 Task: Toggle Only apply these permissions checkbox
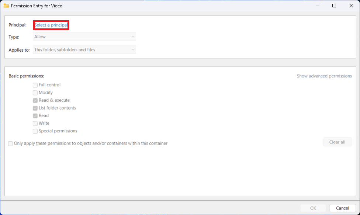(10, 143)
